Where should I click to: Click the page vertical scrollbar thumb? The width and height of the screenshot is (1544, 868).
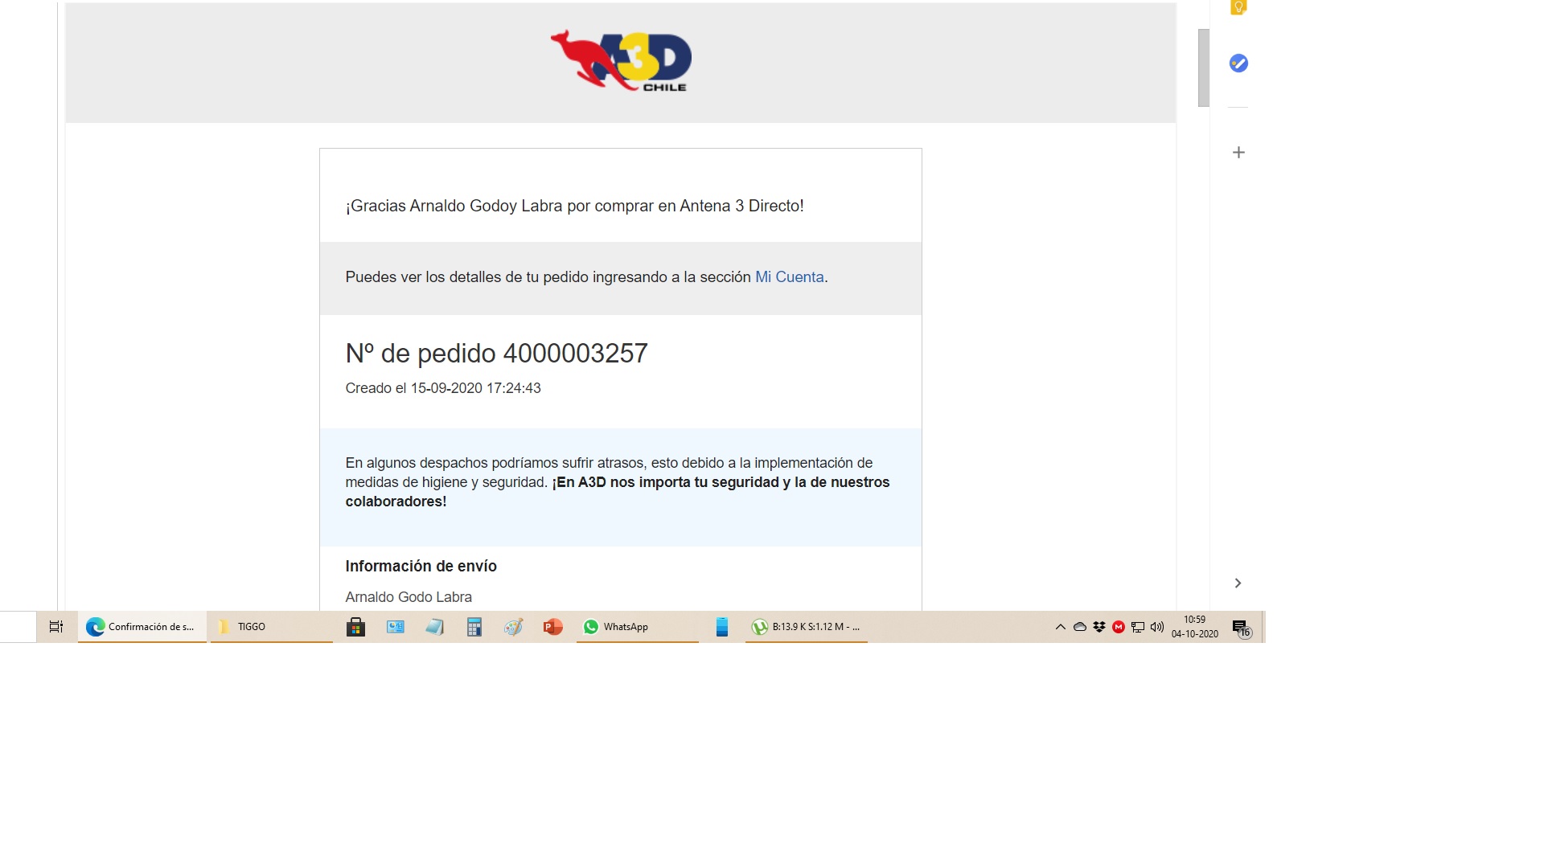click(1203, 68)
